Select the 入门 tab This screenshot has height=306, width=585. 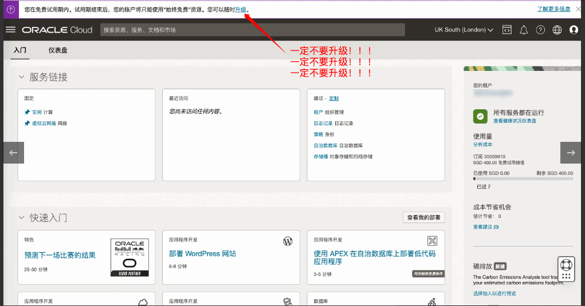(x=20, y=50)
